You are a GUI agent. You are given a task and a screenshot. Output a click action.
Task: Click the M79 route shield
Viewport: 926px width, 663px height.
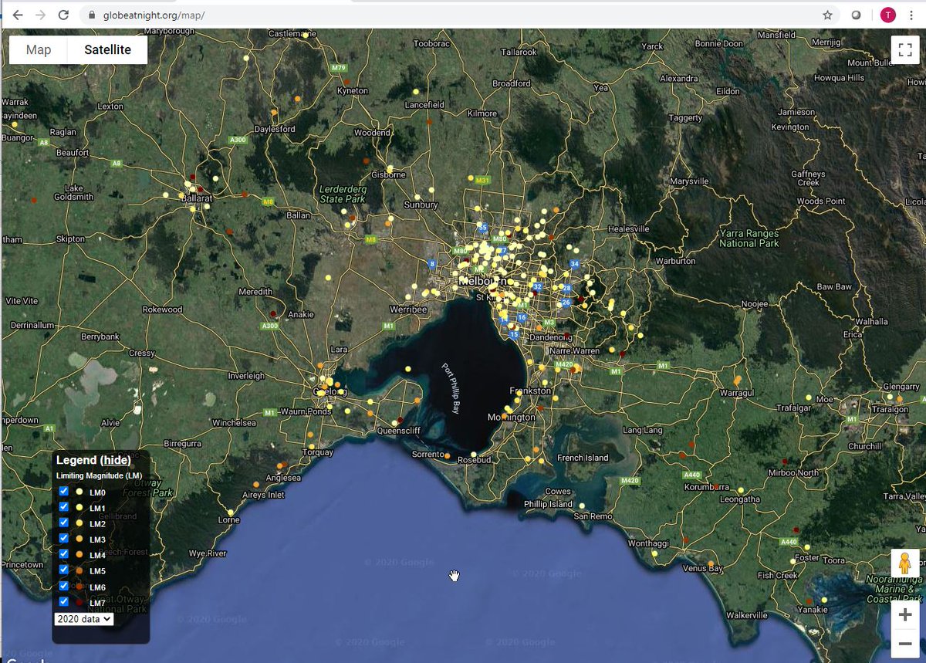point(338,69)
